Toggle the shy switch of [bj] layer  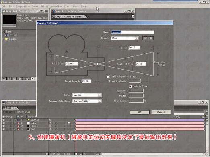point(51,129)
